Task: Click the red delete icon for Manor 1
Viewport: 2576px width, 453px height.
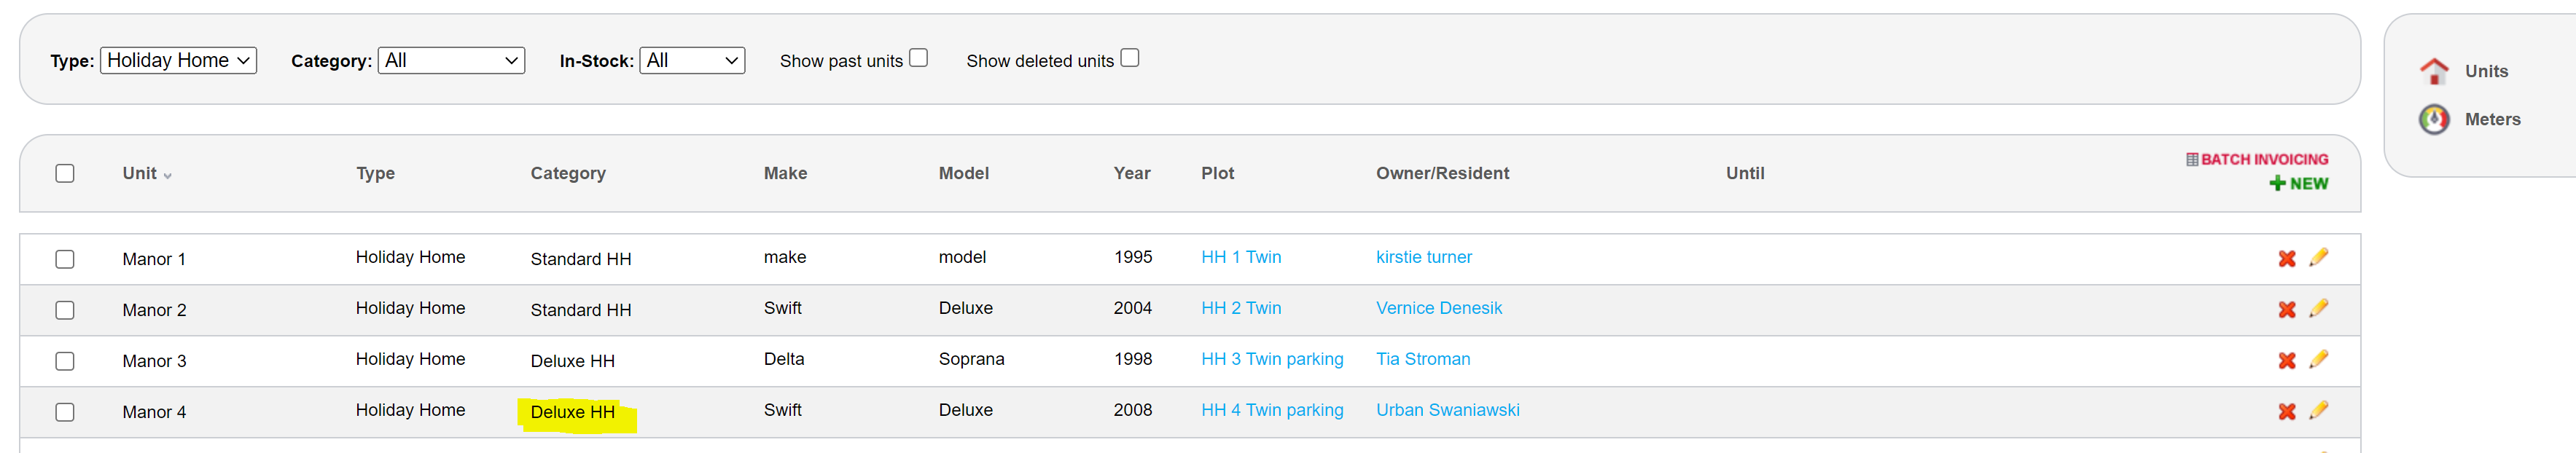Action: [2286, 259]
